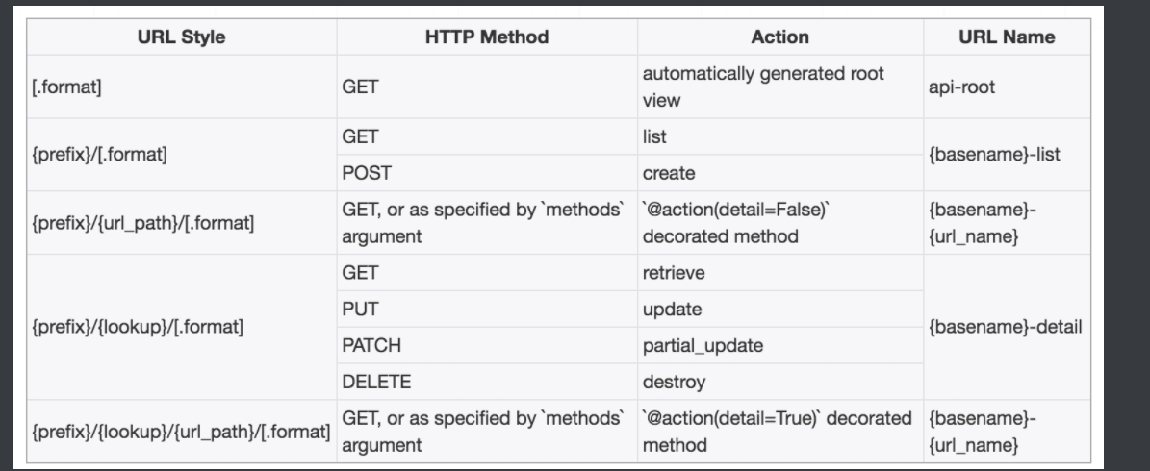This screenshot has height=471, width=1150.
Task: Click the URL Style column header
Action: pyautogui.click(x=181, y=37)
